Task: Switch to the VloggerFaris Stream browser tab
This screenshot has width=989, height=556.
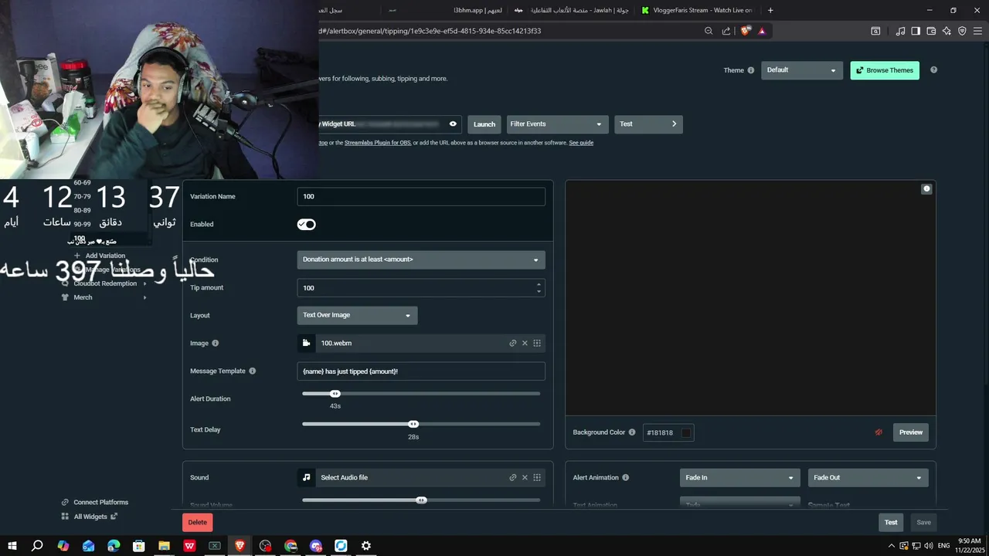Action: pos(697,10)
